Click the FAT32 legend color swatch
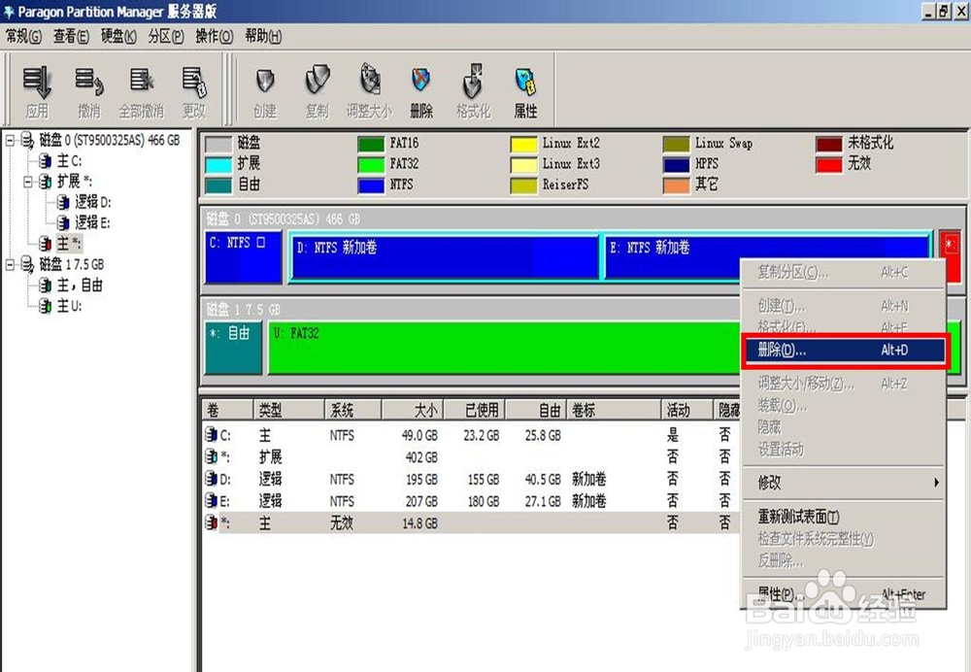The width and height of the screenshot is (971, 672). [371, 165]
